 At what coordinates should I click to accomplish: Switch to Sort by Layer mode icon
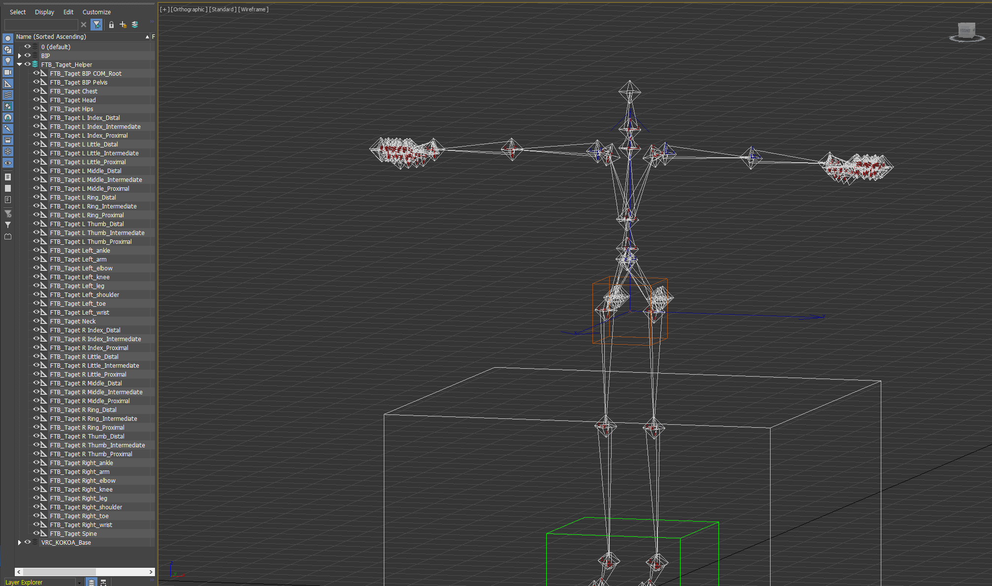click(x=92, y=582)
